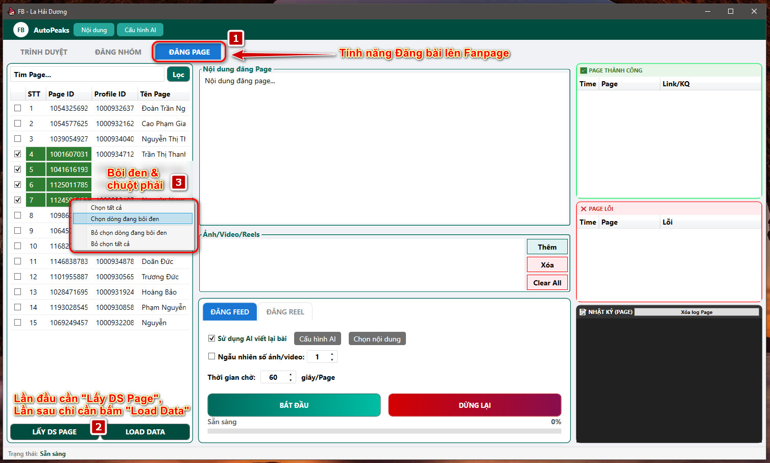Image resolution: width=770 pixels, height=463 pixels.
Task: Disable 'Sử dụng AI viết lại bài' option
Action: click(x=211, y=338)
